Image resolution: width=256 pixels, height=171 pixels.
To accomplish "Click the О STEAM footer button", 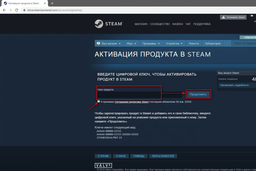I will [103, 156].
